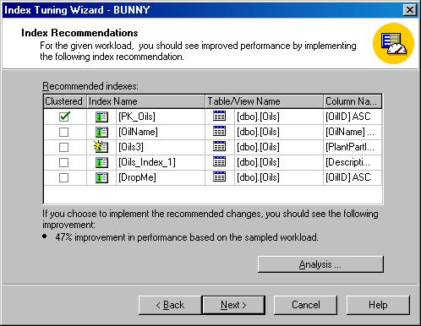Select the [Oils_Index_1] index name
Viewport: 421px width, 326px height.
coord(147,162)
